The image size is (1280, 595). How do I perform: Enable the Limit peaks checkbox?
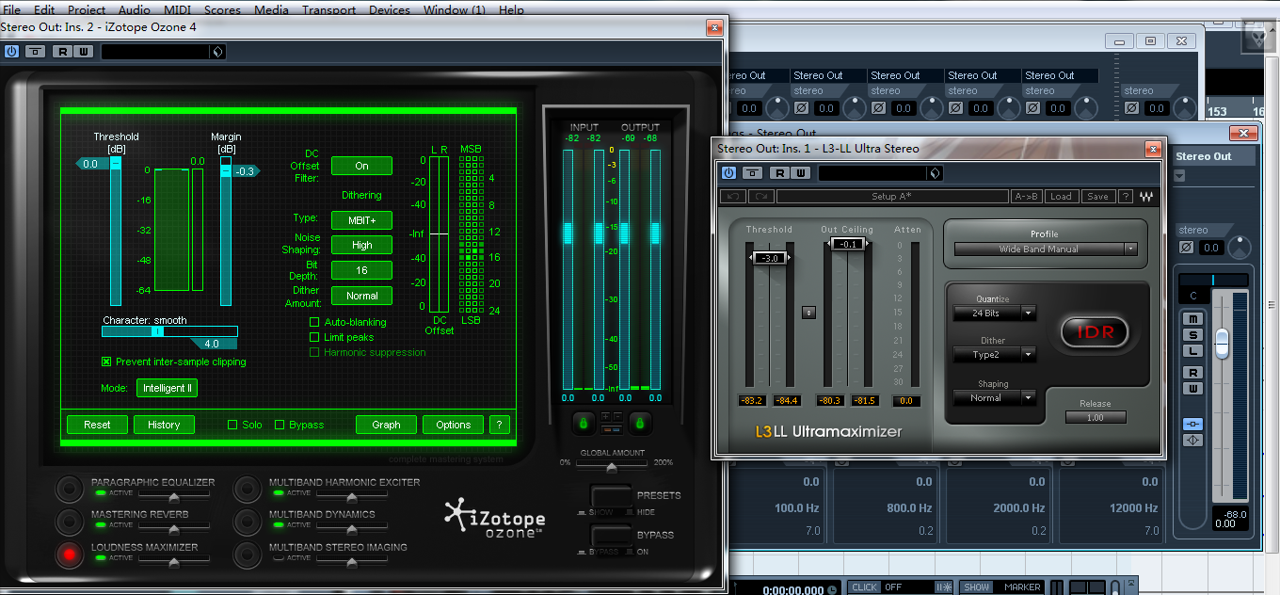coord(315,337)
